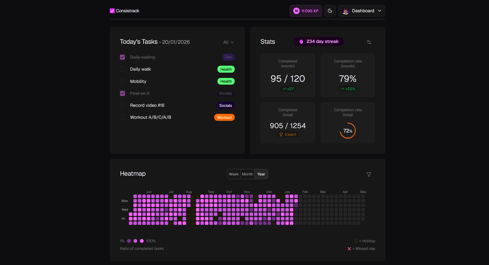Click the 95 / 120 completed value
This screenshot has width=489, height=265.
pyautogui.click(x=288, y=79)
